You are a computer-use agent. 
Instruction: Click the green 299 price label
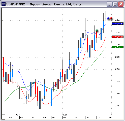coord(118,47)
